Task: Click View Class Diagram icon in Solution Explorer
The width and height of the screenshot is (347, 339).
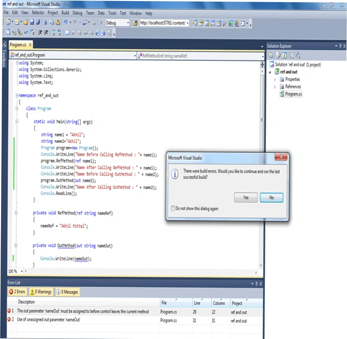Action: (298, 55)
